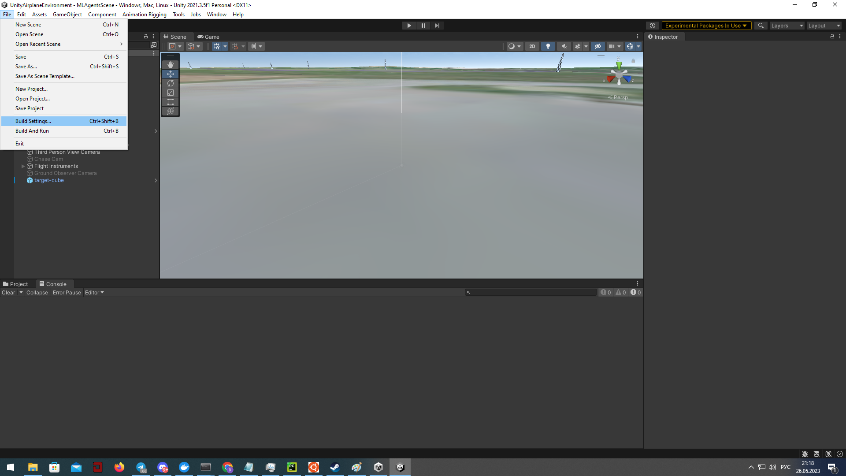This screenshot has height=476, width=846.
Task: Toggle grid visibility button
Action: click(x=217, y=46)
